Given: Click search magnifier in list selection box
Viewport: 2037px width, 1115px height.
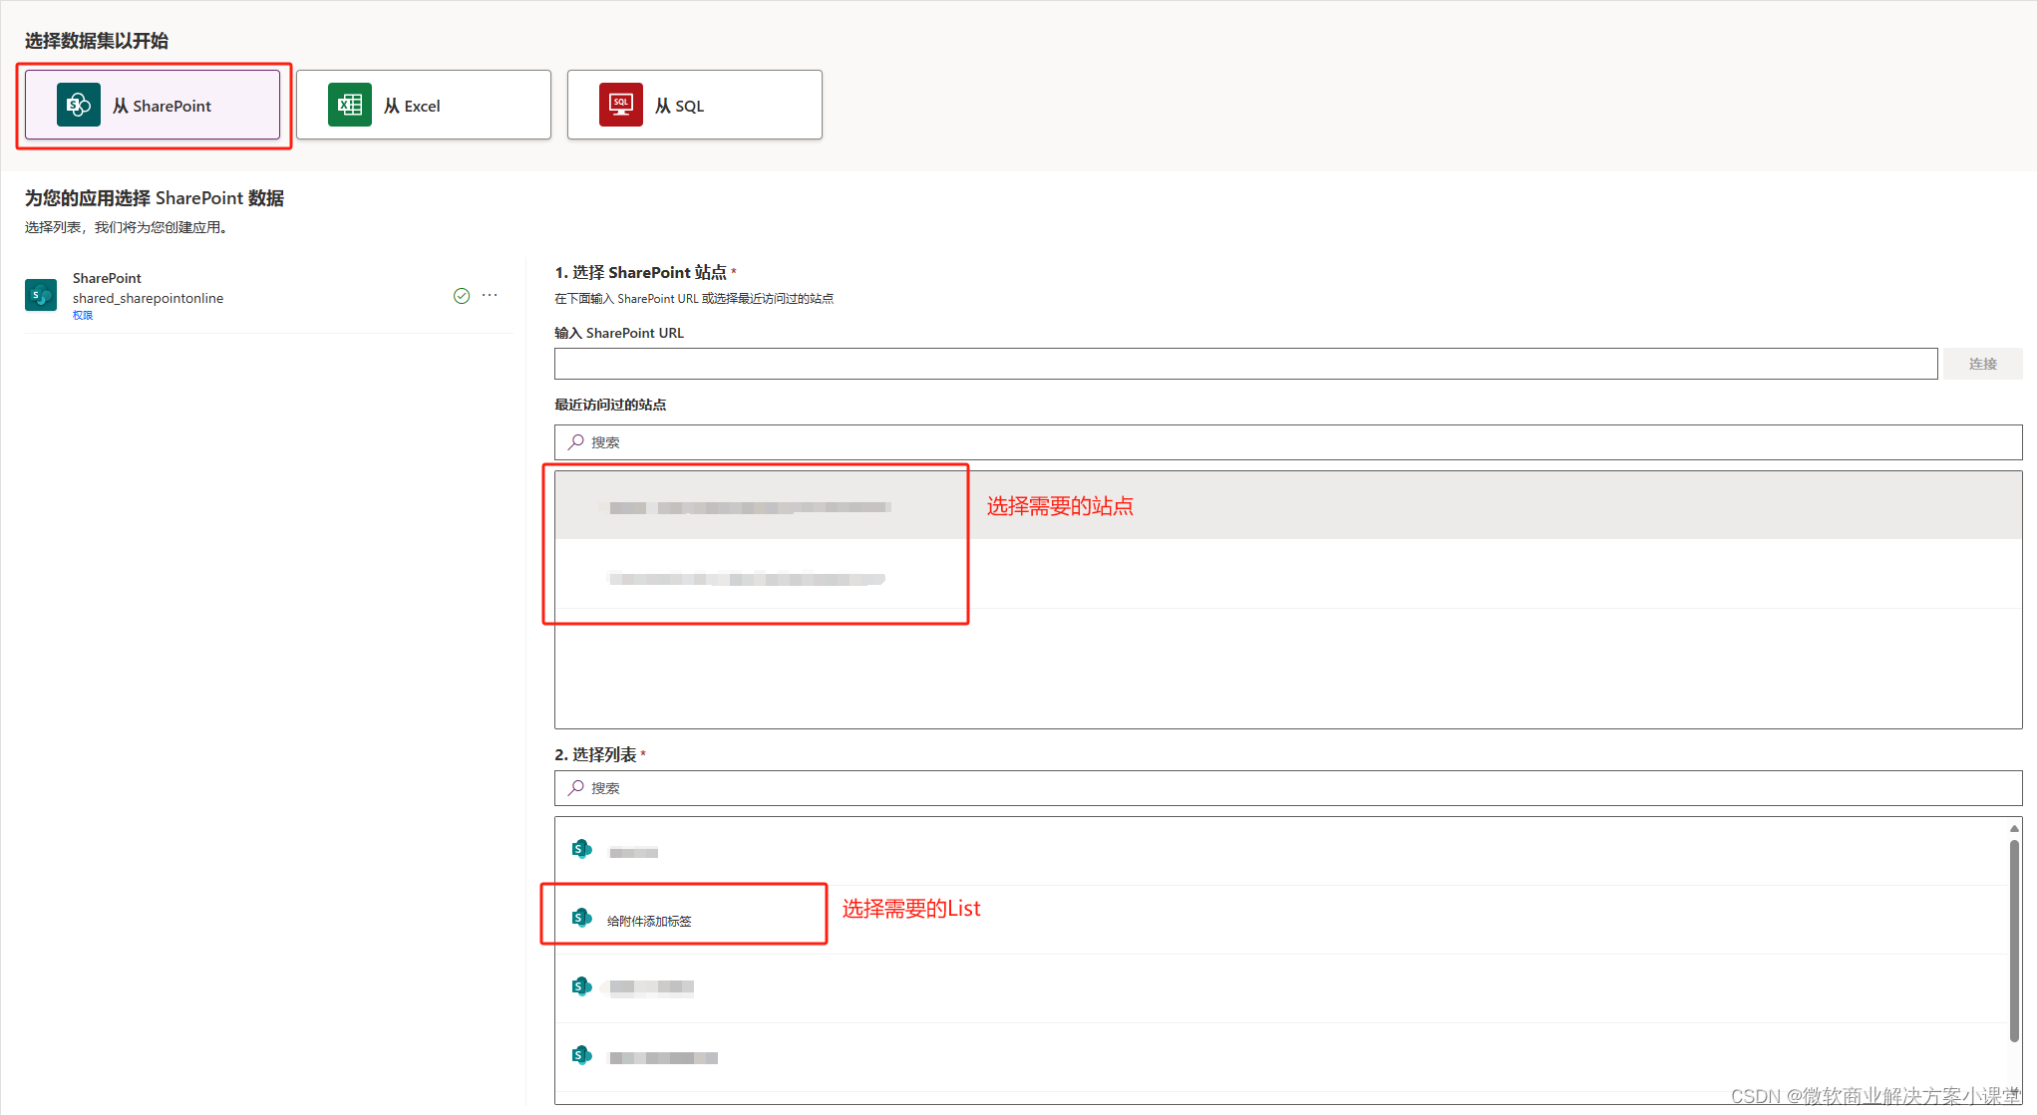Looking at the screenshot, I should (576, 787).
